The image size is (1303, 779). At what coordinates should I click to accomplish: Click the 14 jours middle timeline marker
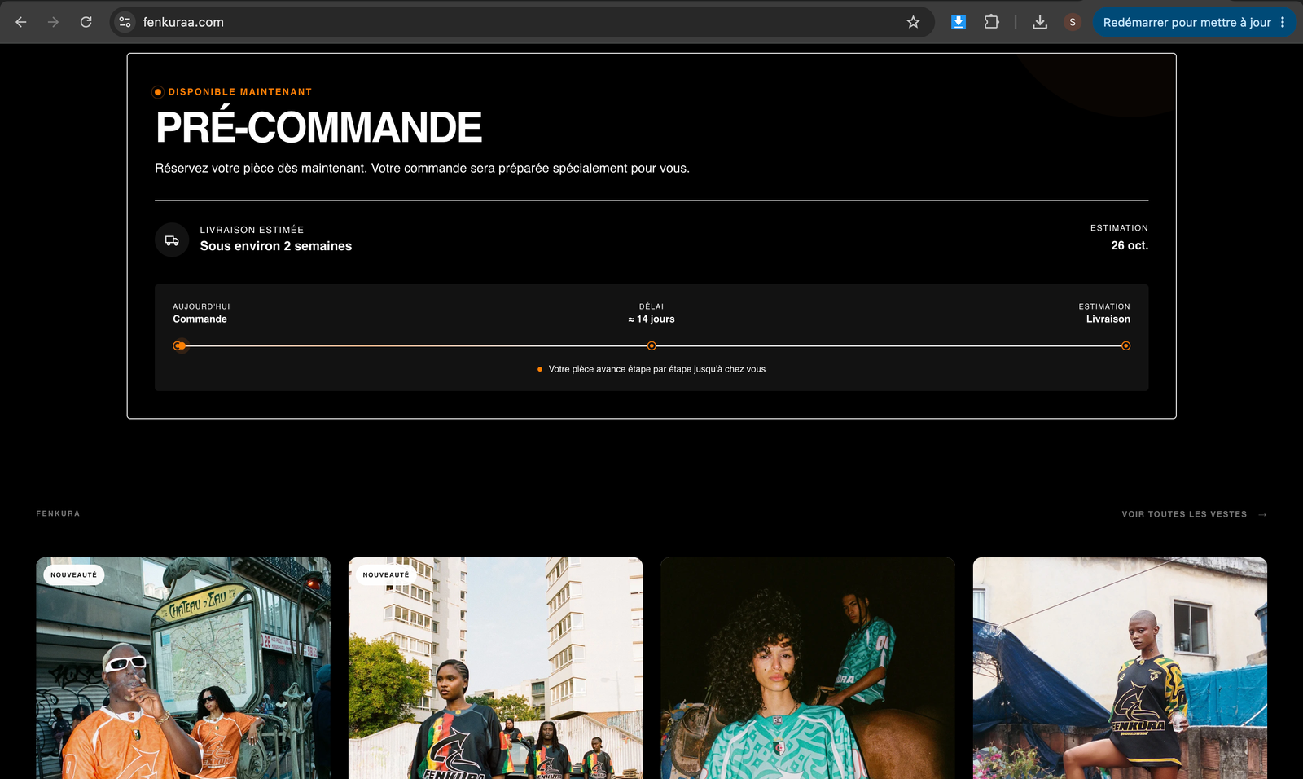(651, 345)
